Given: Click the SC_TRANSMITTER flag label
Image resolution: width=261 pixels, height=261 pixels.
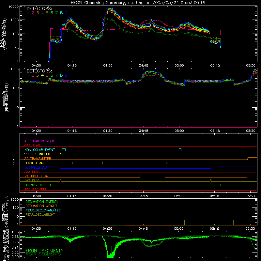Looking at the screenshot, I should (x=38, y=158).
